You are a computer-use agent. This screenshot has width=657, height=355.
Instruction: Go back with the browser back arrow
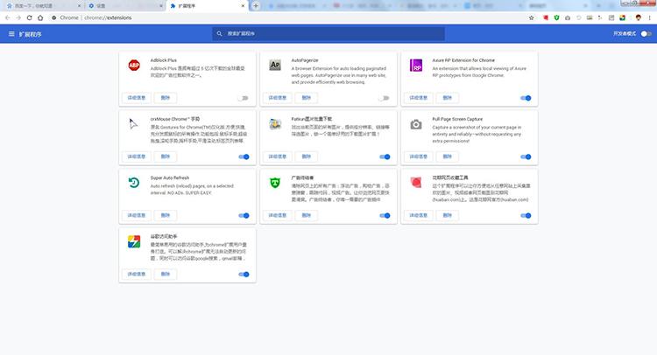click(8, 18)
